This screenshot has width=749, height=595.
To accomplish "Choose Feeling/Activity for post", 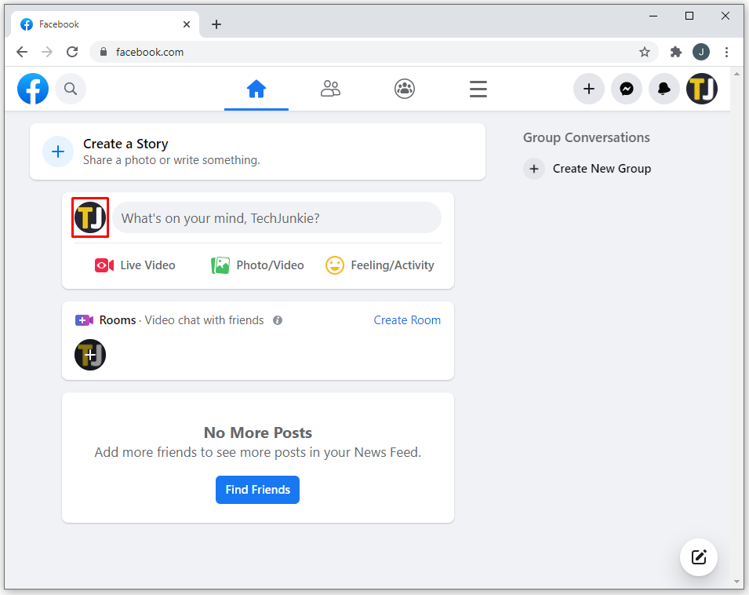I will (x=380, y=265).
